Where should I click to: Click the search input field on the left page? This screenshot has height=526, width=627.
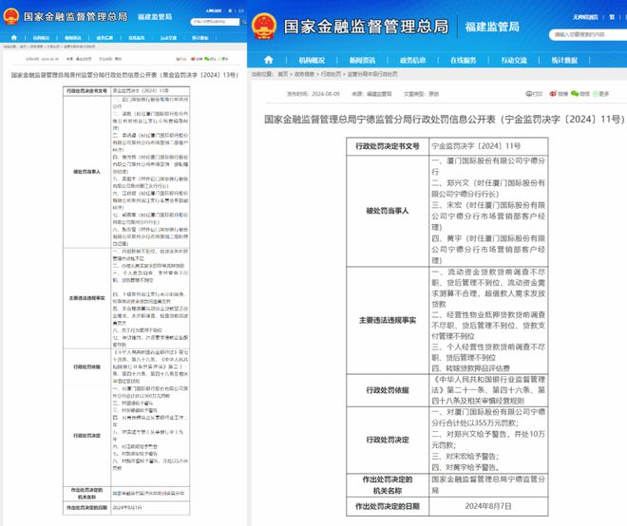pyautogui.click(x=215, y=22)
